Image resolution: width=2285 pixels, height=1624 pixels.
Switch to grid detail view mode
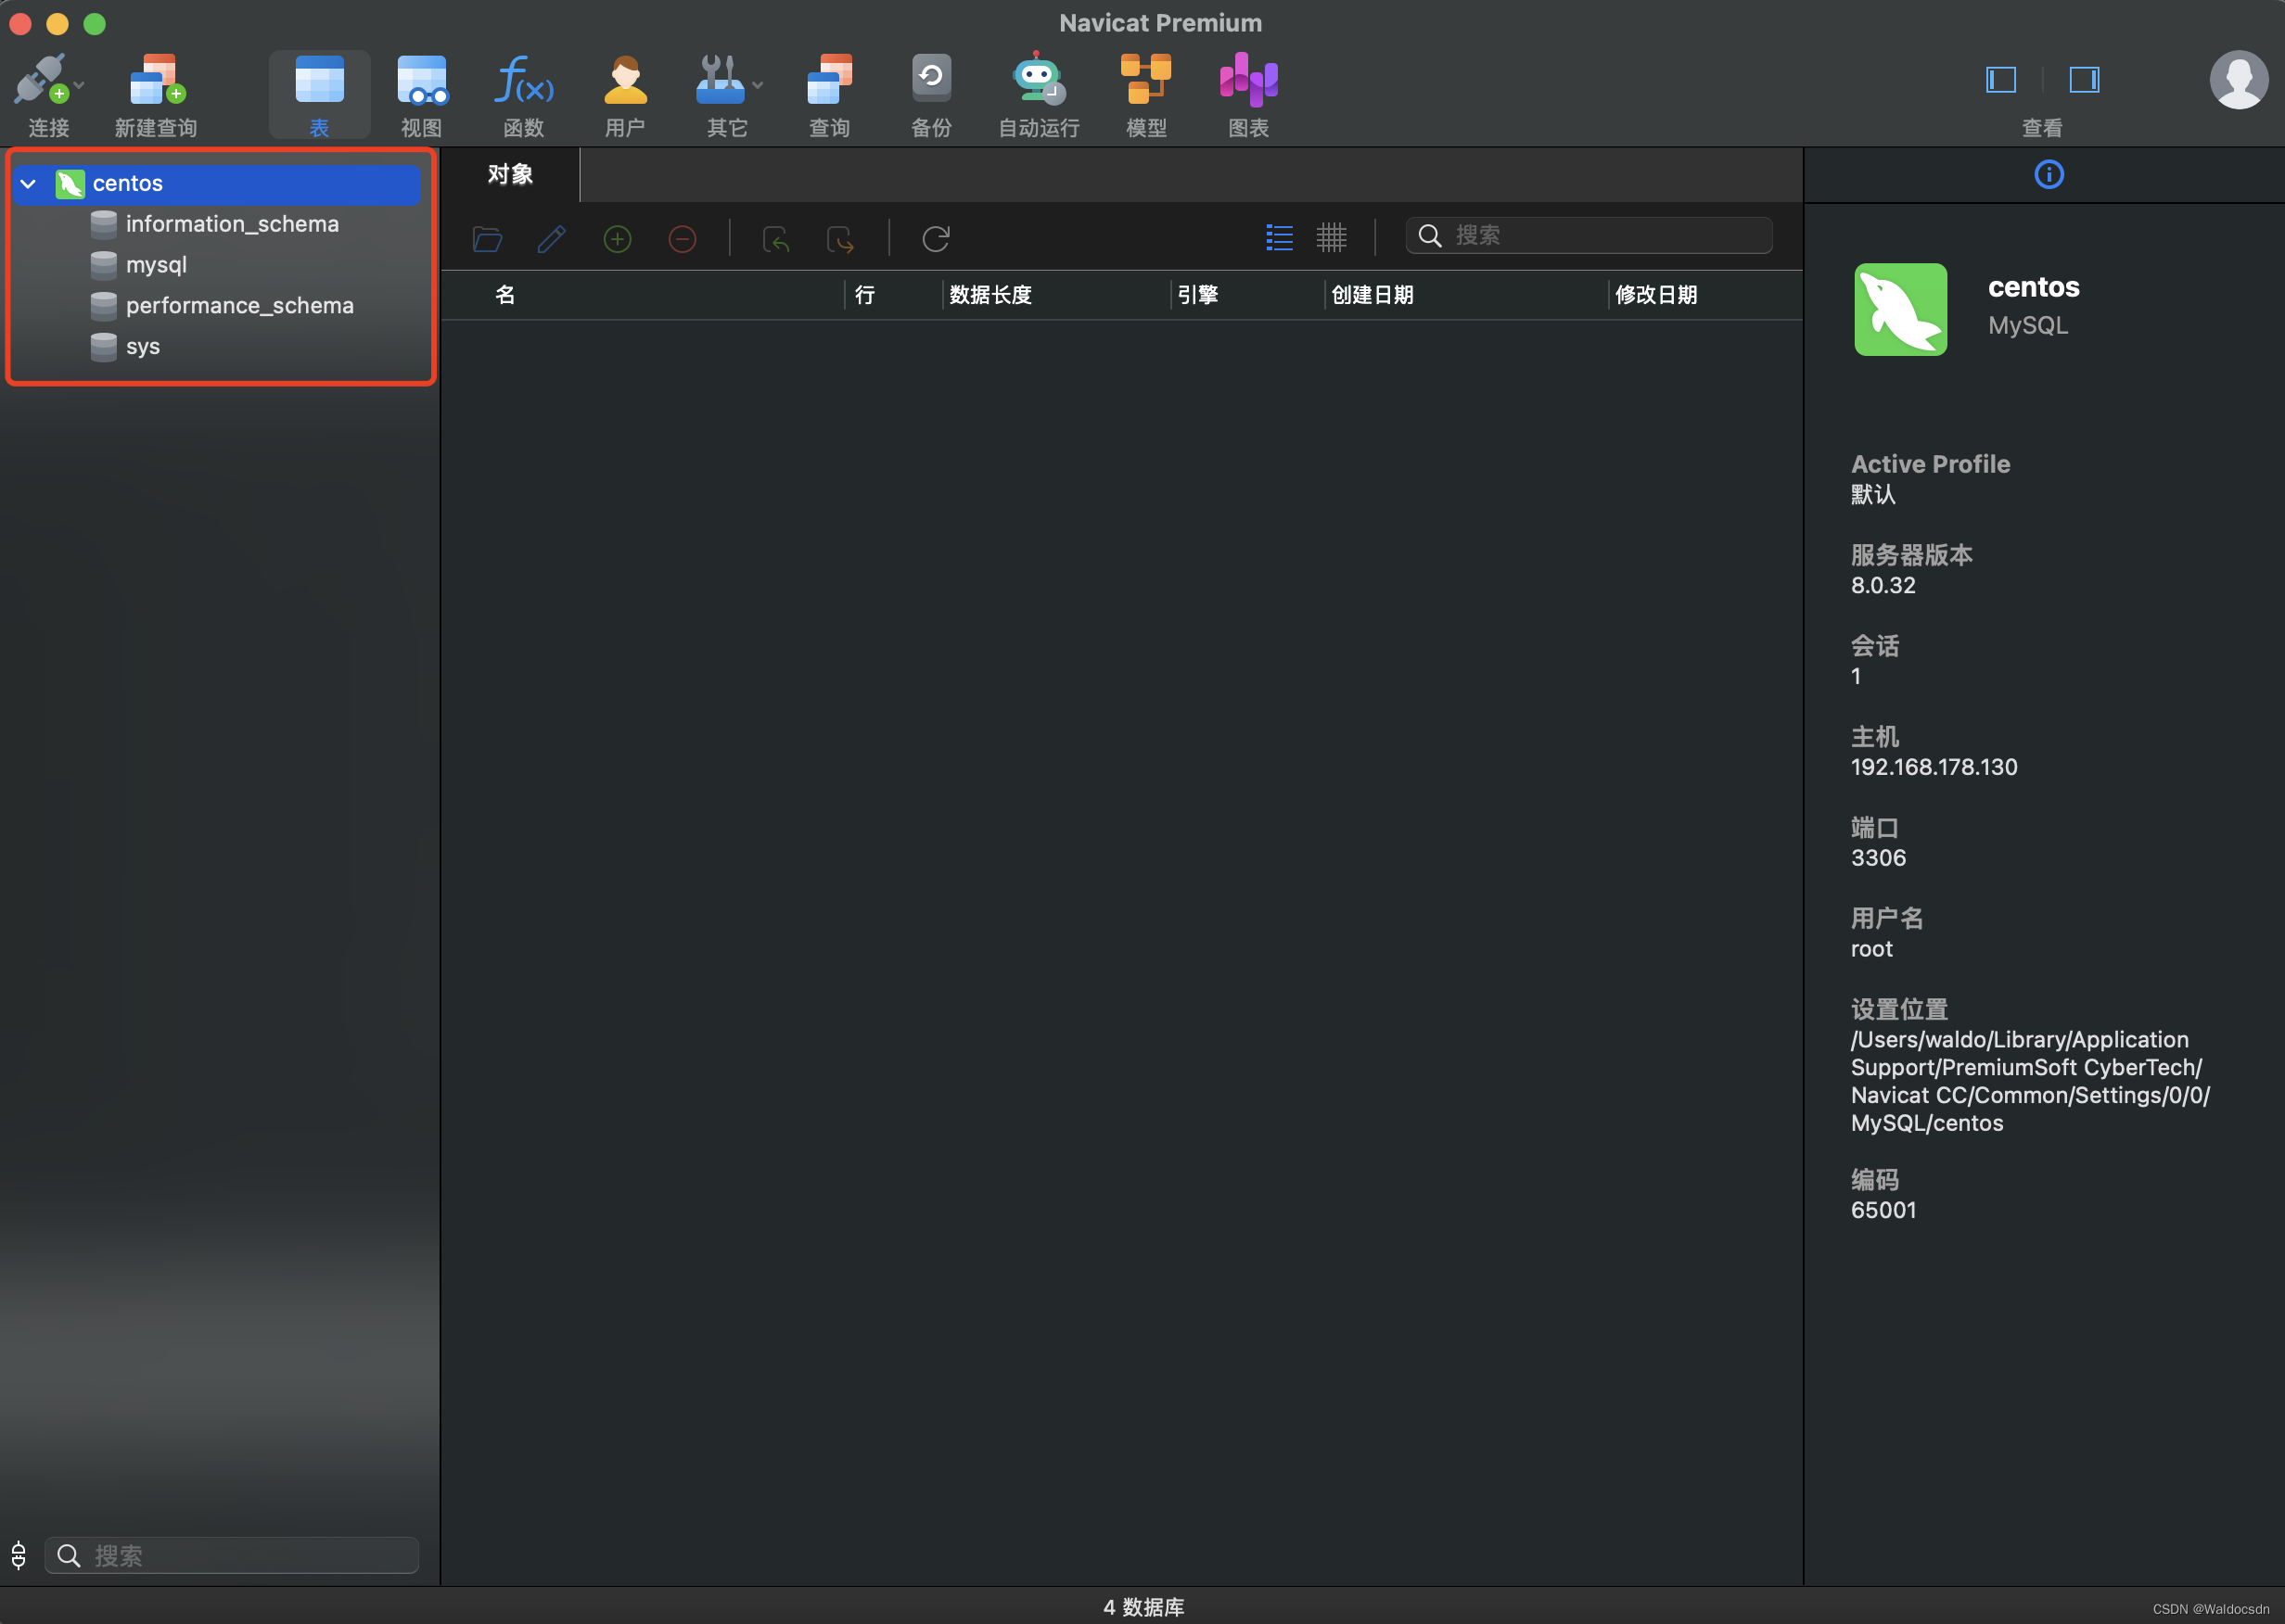click(1331, 237)
